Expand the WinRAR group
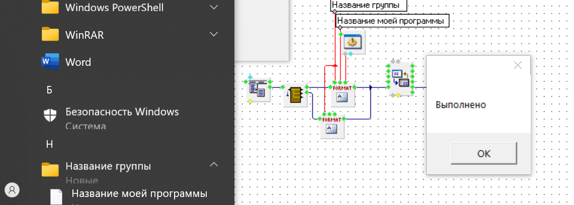This screenshot has height=205, width=574. pyautogui.click(x=214, y=34)
